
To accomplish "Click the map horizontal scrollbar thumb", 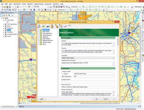I will pyautogui.click(x=100, y=103).
